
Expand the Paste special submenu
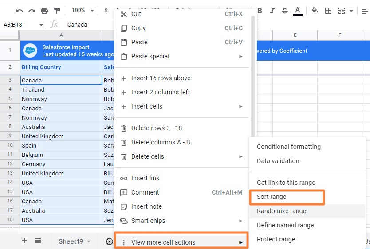pos(181,57)
